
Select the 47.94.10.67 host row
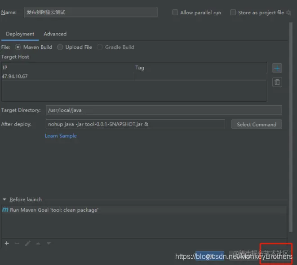(134, 76)
